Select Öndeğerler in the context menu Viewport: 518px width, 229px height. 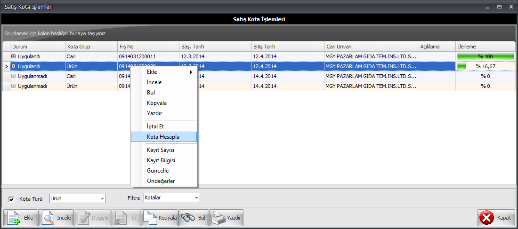tap(164, 181)
